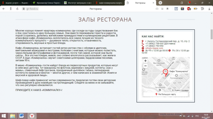The width and height of the screenshot is (213, 119).
Task: Open the translator extension icon with π symbol
Action: 176,9
